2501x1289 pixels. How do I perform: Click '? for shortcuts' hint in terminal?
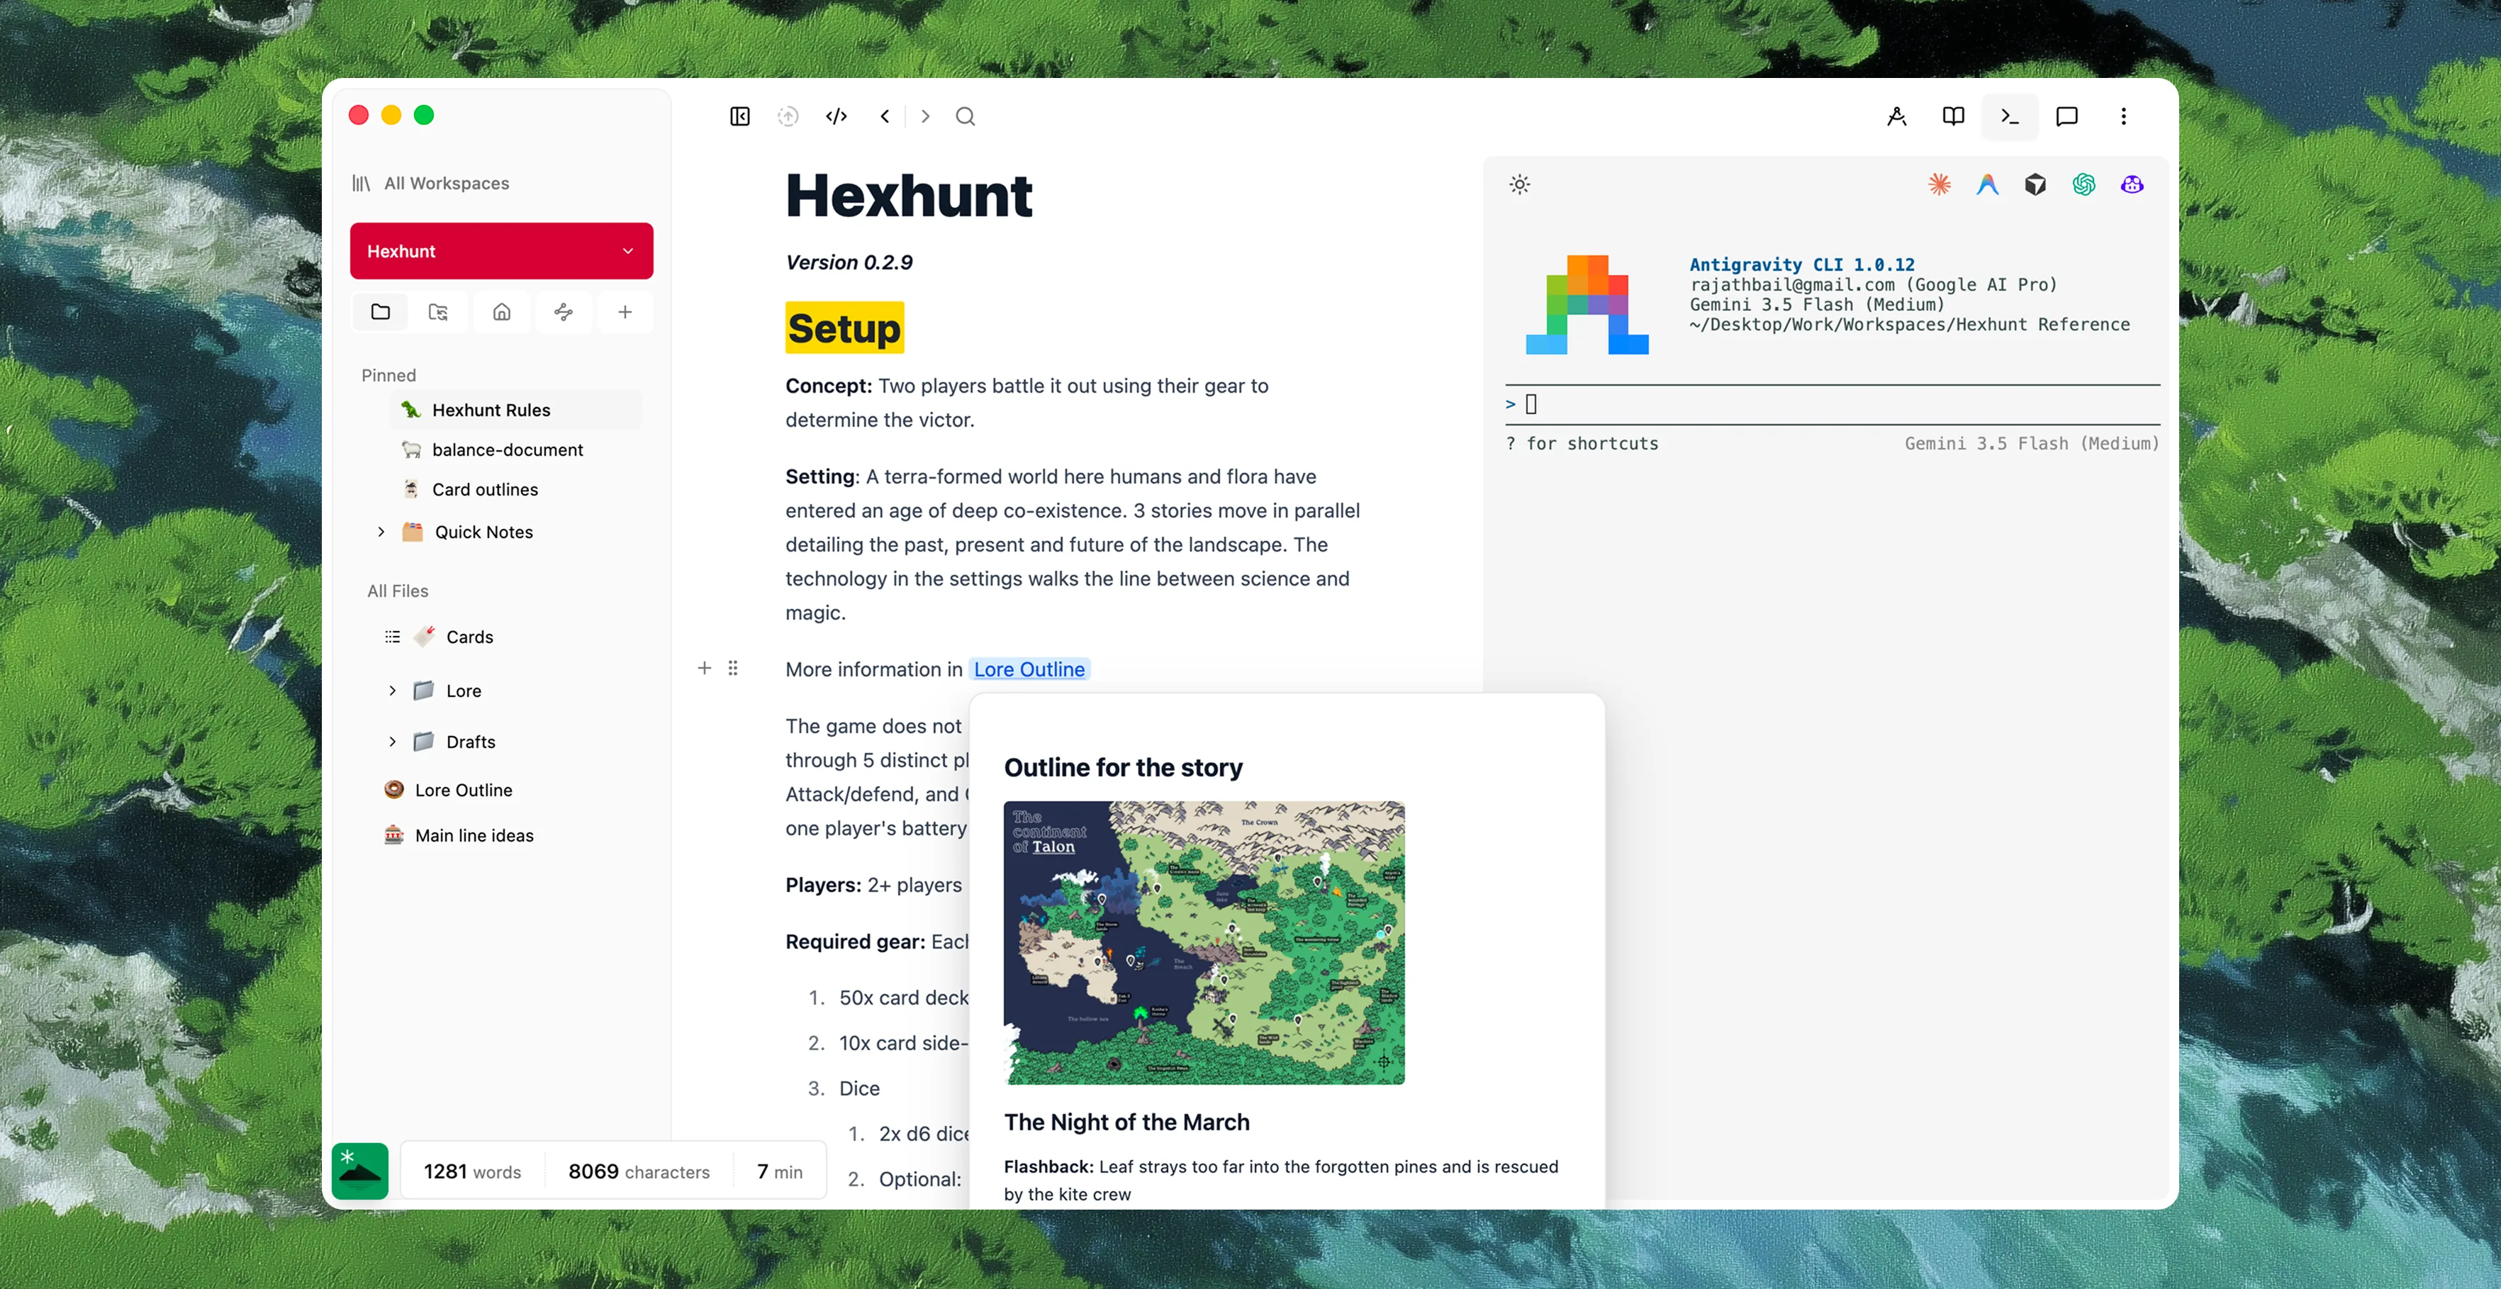[1582, 443]
